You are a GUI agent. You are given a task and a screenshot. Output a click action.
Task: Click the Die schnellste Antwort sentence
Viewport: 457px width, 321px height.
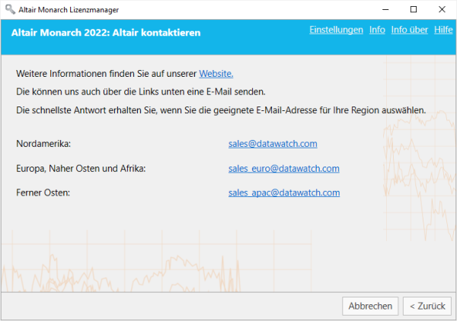pos(221,110)
